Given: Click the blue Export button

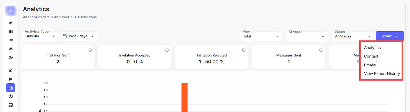Looking at the screenshot, I should (389, 36).
